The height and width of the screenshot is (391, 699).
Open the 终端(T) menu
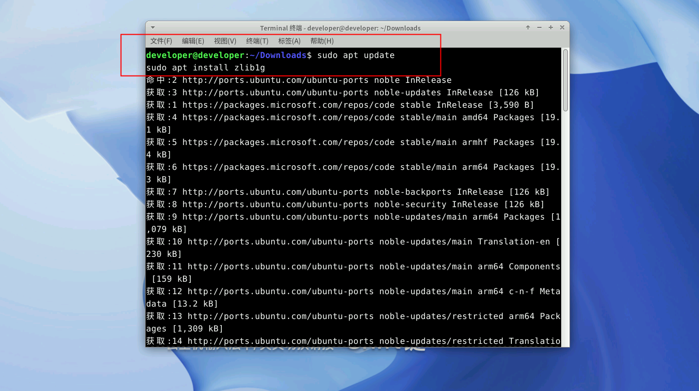pos(257,41)
